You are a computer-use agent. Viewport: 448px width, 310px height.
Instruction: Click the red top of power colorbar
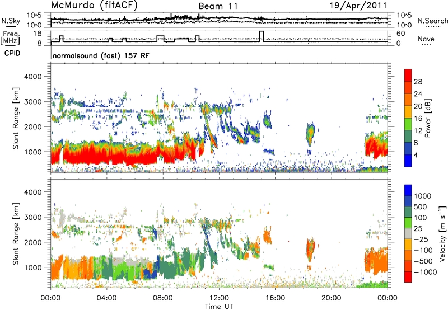click(408, 76)
